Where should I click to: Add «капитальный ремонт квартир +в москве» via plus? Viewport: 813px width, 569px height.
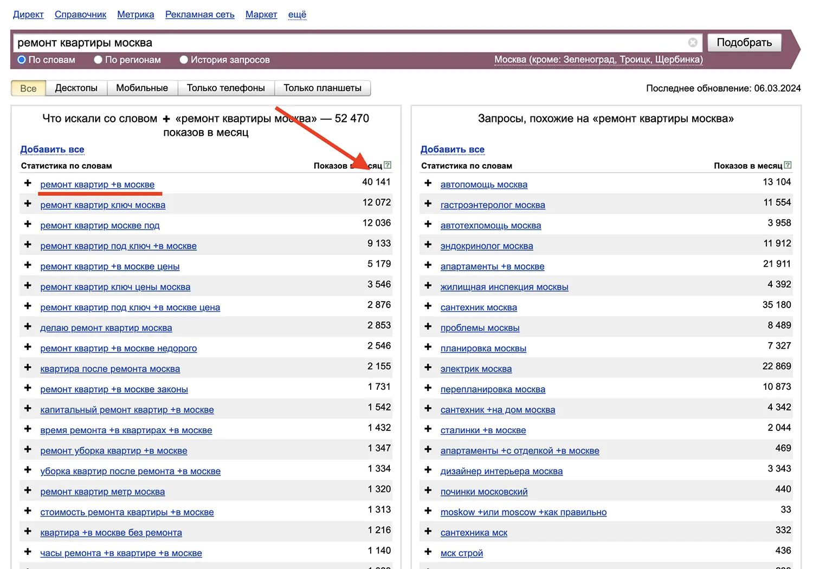coord(28,408)
